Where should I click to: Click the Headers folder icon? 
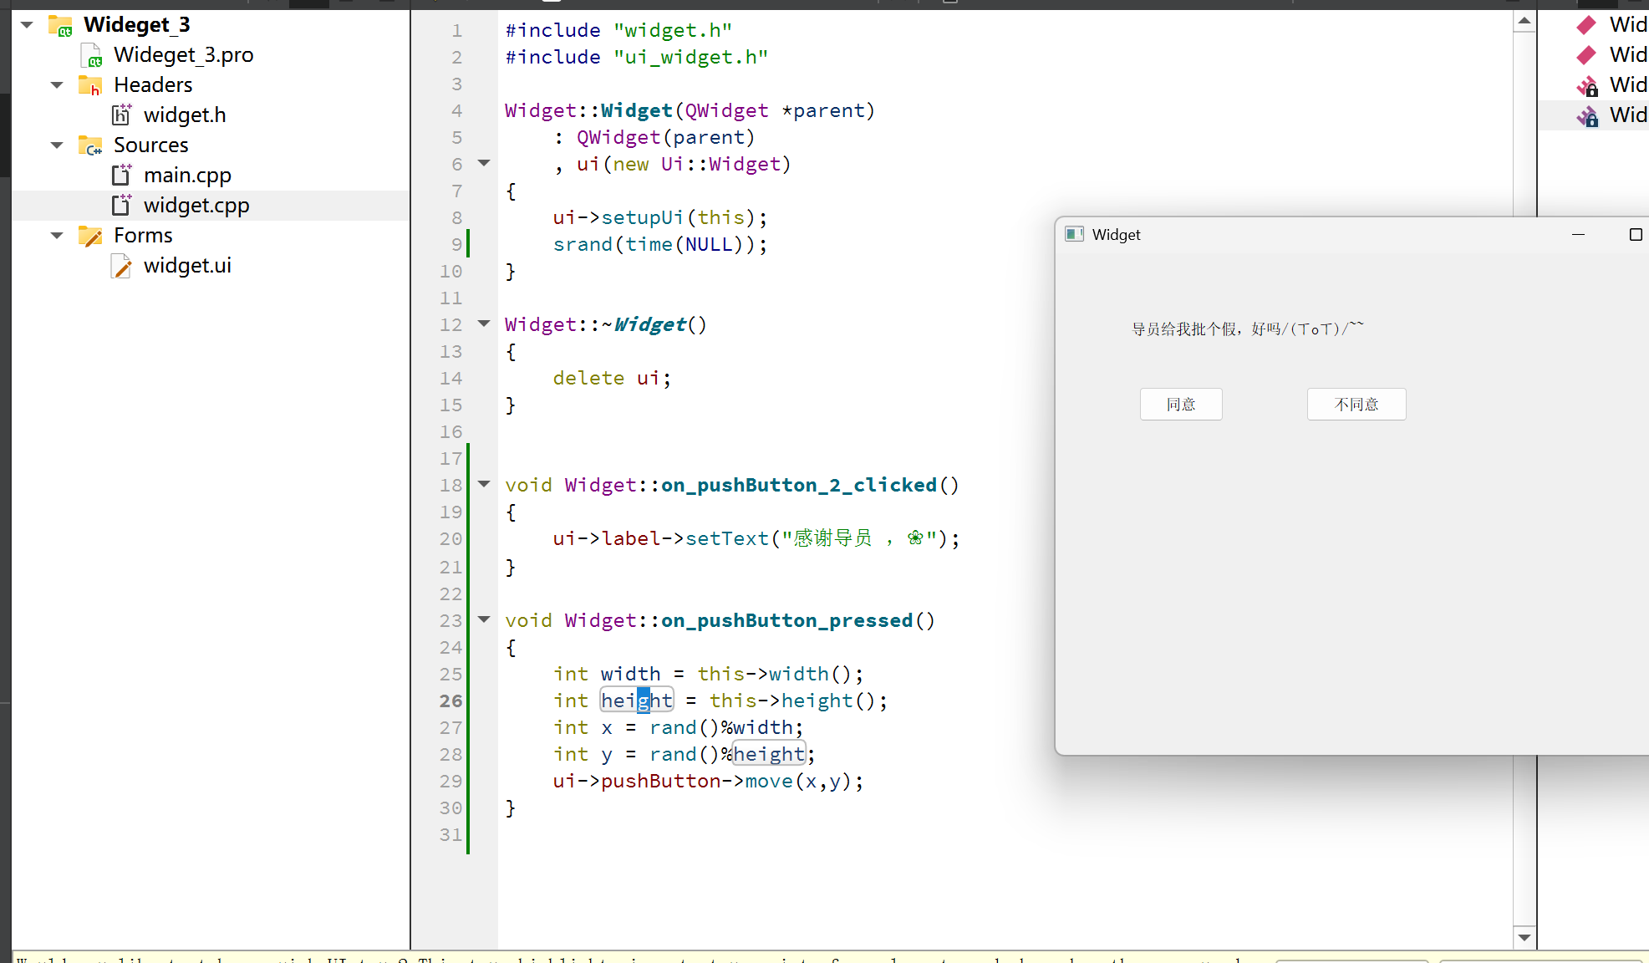coord(89,85)
